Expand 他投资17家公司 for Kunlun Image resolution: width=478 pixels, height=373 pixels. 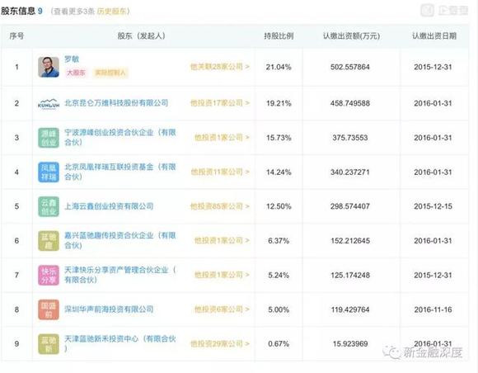[220, 103]
